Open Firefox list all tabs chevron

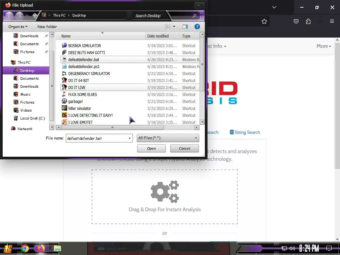(x=274, y=7)
